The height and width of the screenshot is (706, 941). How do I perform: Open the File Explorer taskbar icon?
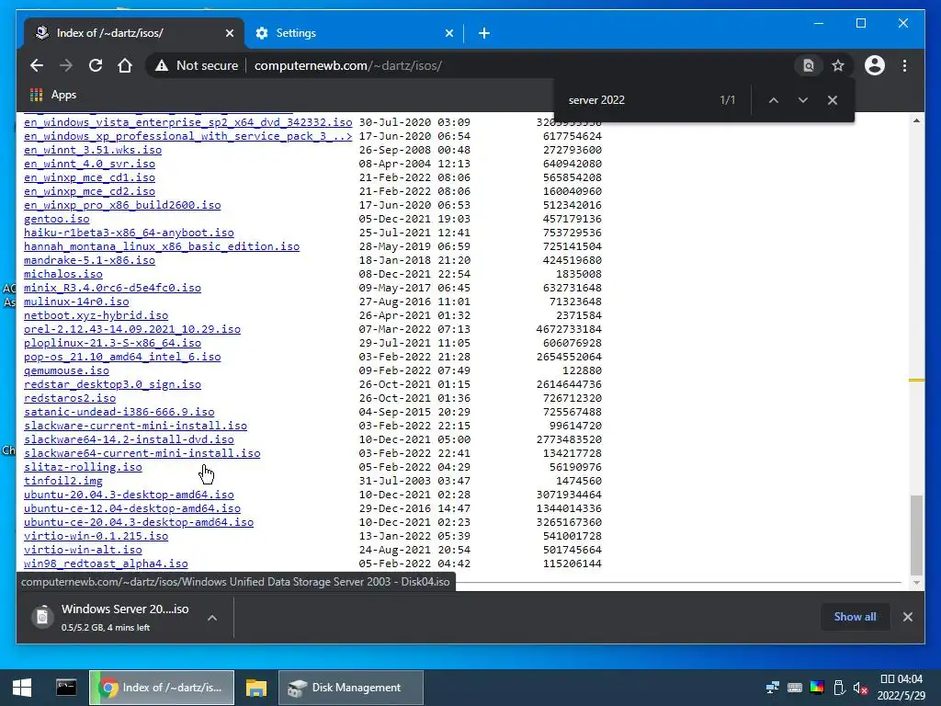(256, 688)
